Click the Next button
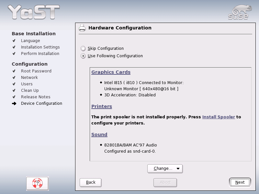This screenshot has height=194, width=259. (240, 182)
